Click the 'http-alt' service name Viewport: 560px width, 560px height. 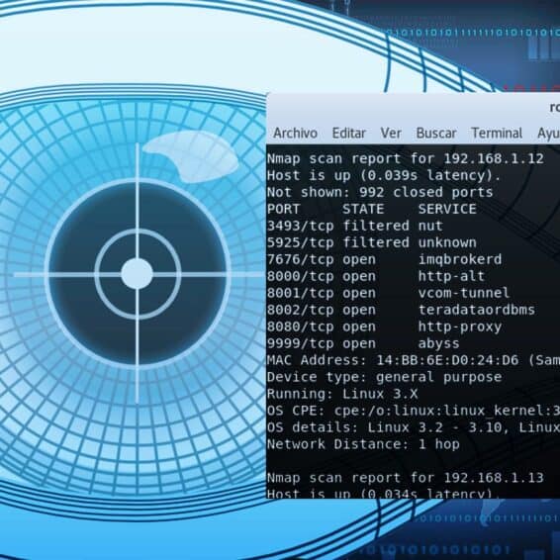tap(451, 276)
